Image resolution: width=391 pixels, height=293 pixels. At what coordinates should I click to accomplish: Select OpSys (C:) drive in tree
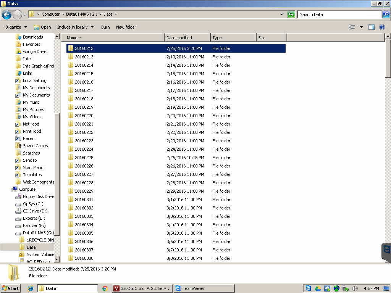tap(33, 204)
